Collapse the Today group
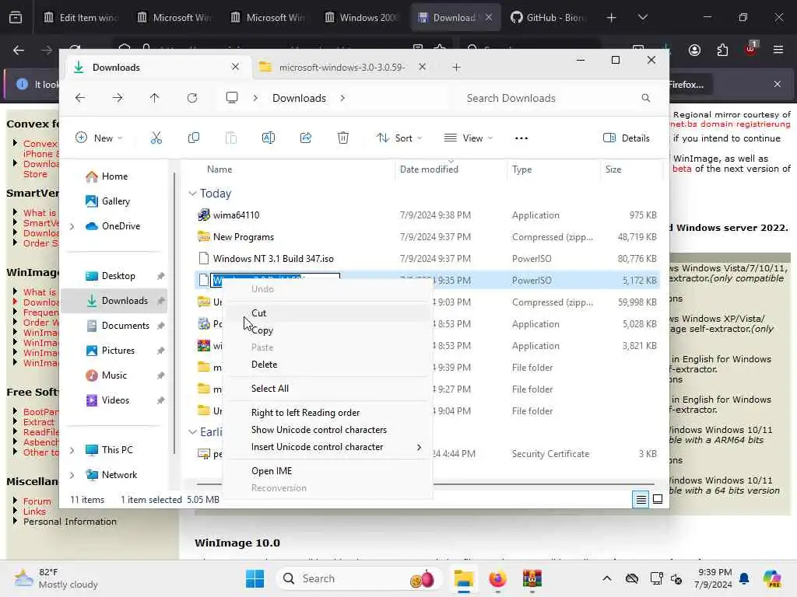 click(x=193, y=194)
